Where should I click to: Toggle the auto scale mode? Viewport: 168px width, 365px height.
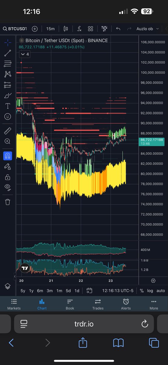pyautogui.click(x=161, y=290)
